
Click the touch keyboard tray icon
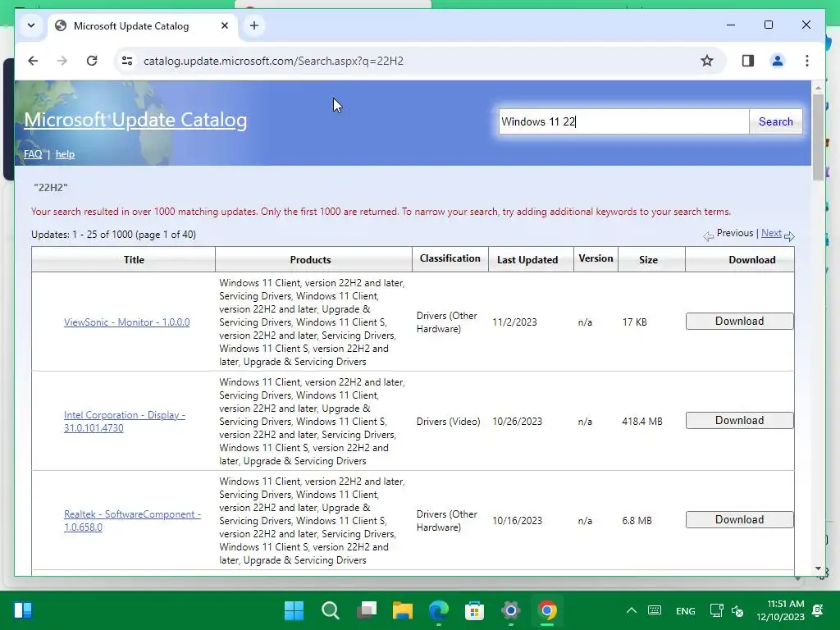click(655, 610)
